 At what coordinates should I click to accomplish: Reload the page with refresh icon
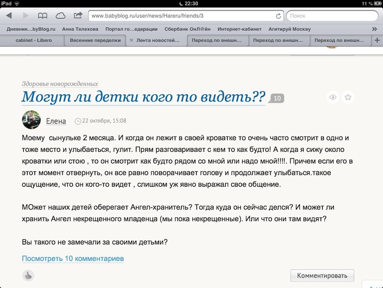pos(278,16)
